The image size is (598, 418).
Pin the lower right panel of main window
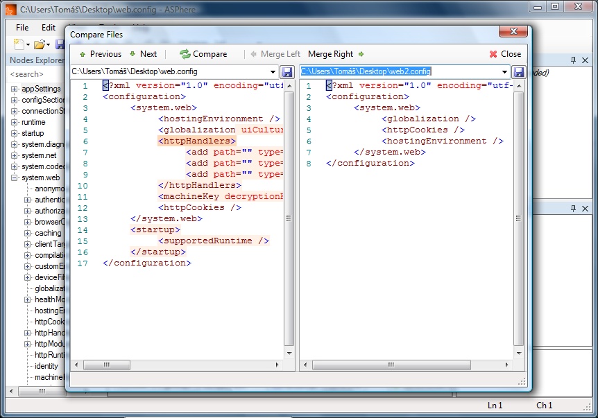[573, 208]
